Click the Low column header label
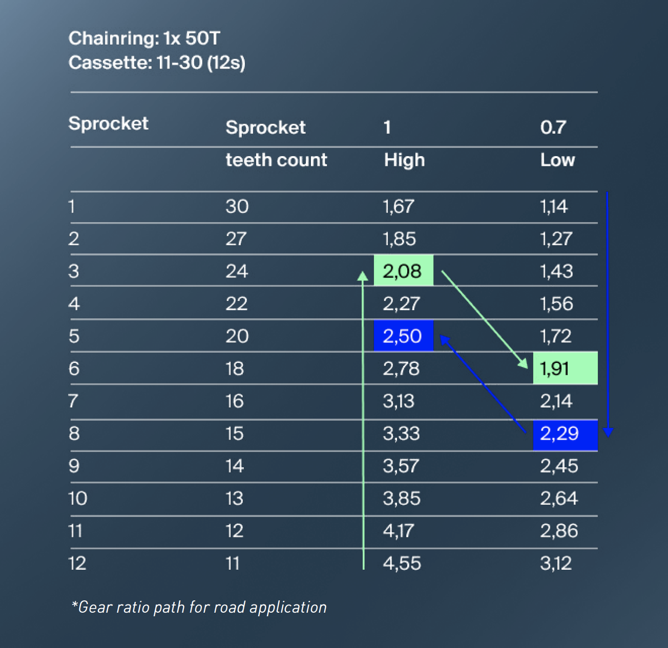The image size is (668, 648). click(557, 160)
